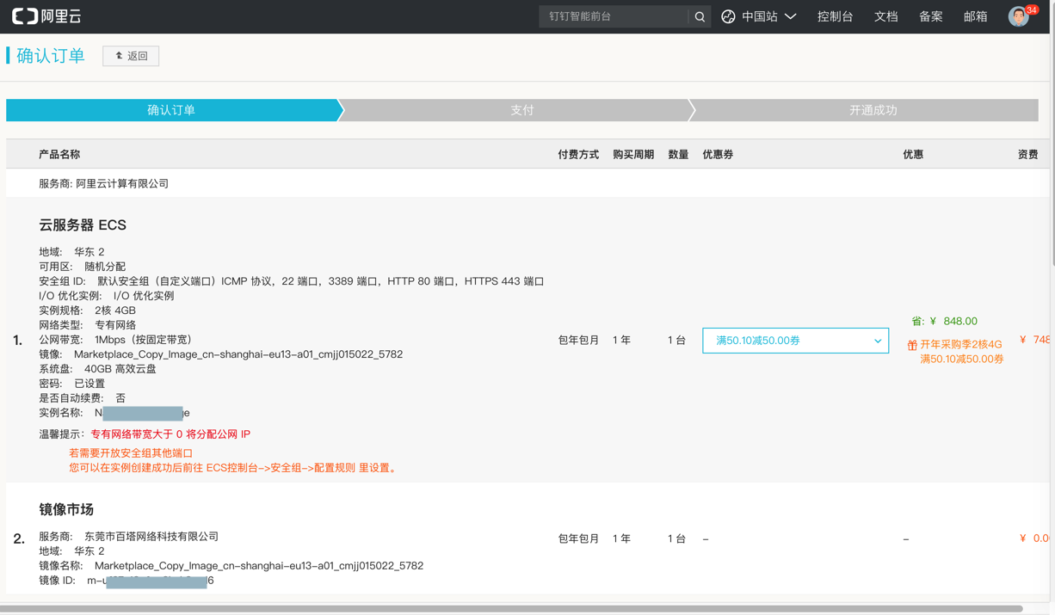Focus the 钉钉智能前台 search field
Image resolution: width=1055 pixels, height=615 pixels.
coord(614,16)
